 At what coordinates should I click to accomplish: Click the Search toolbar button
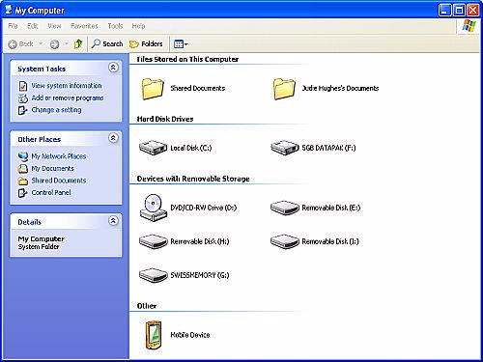click(107, 43)
